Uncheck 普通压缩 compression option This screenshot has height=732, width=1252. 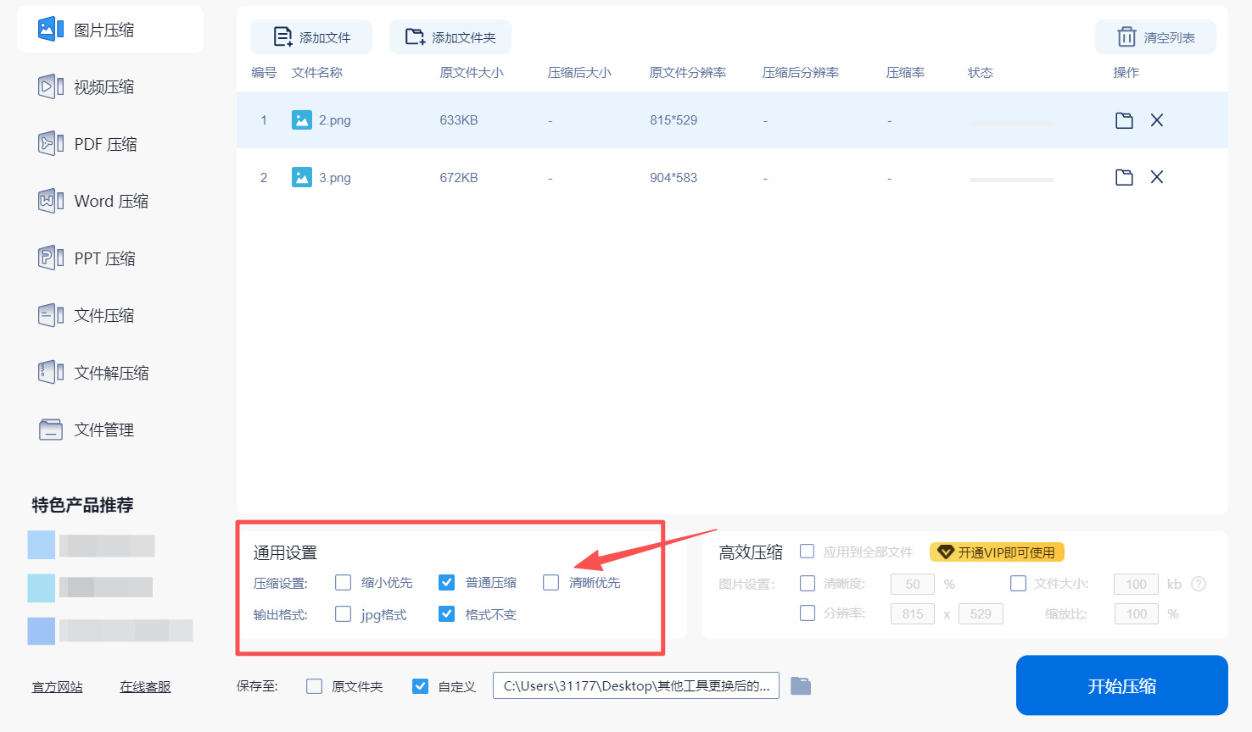click(x=447, y=582)
